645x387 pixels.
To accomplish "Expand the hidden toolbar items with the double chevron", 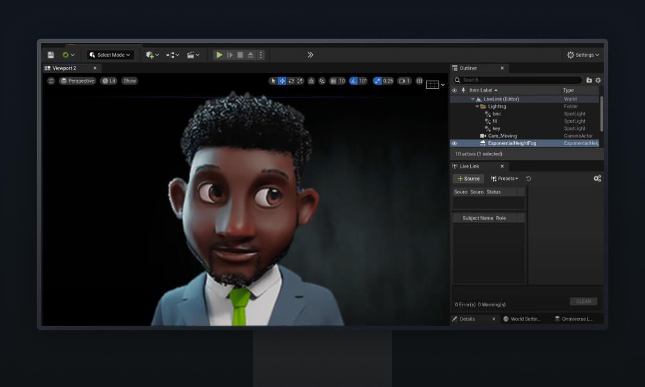I will pyautogui.click(x=310, y=55).
